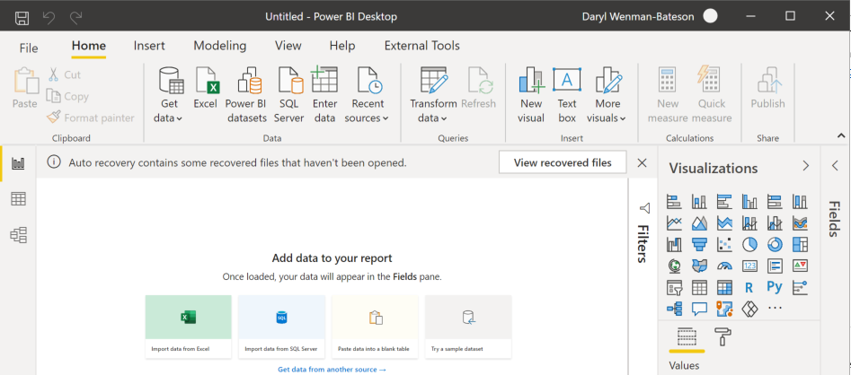Insert a New visual
851x375 pixels.
[531, 95]
